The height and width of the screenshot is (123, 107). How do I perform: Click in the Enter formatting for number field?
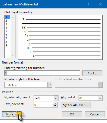42,73
